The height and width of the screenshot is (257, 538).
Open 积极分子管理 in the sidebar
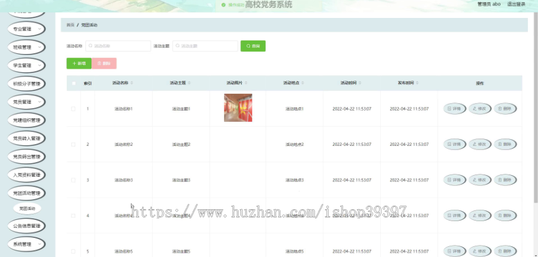(26, 84)
